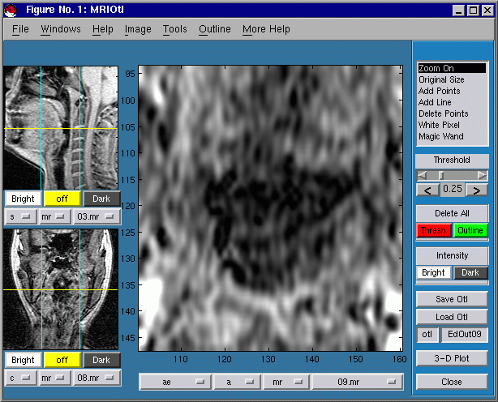Screen dimensions: 498x402
Task: Open the mr dropdown beside 09.mr
Action: (x=287, y=382)
